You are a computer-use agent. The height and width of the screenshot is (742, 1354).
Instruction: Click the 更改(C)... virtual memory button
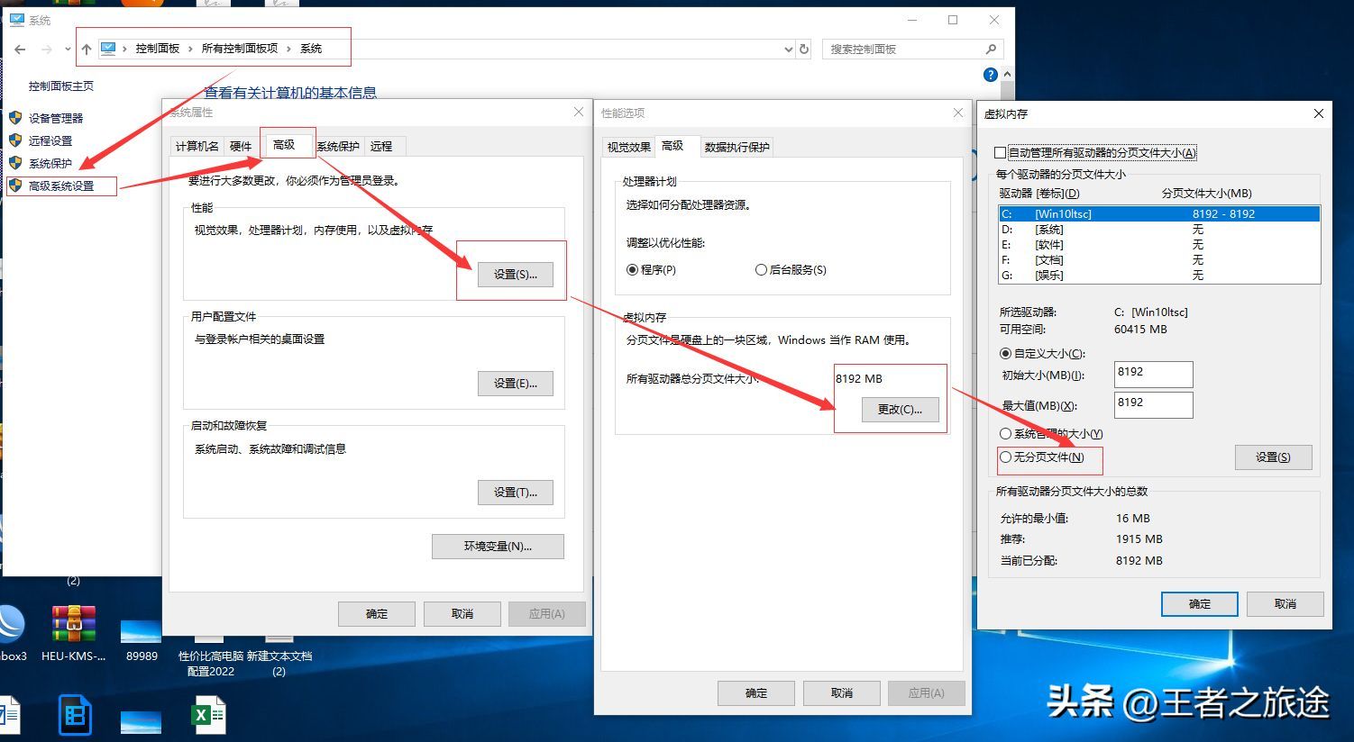pyautogui.click(x=900, y=409)
